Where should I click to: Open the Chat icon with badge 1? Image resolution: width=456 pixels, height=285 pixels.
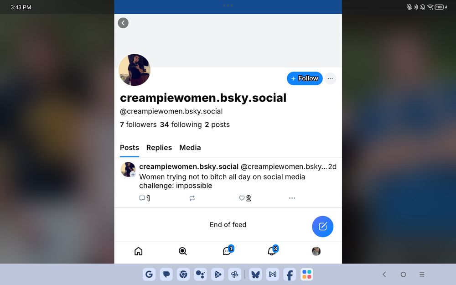pos(228,250)
